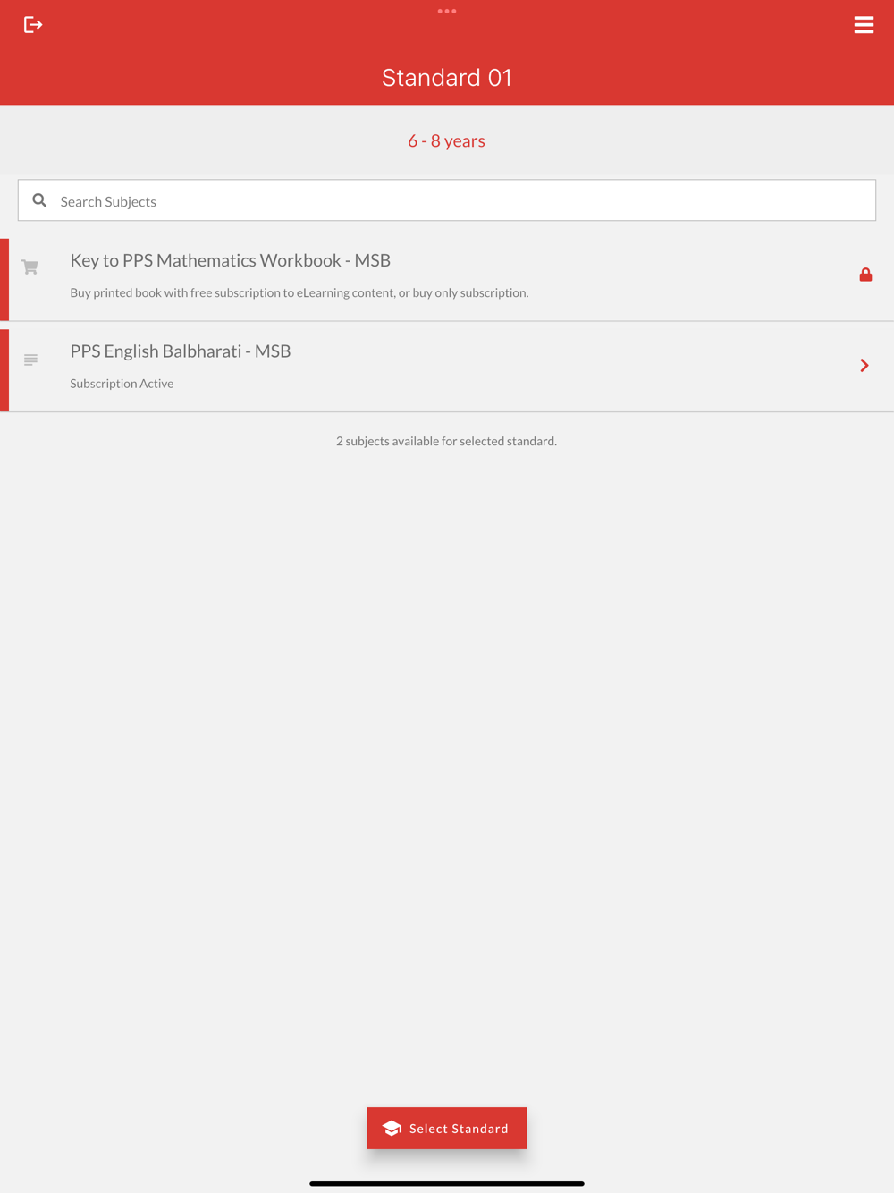Click the Select Standard button
Image resolution: width=894 pixels, height=1193 pixels.
(x=447, y=1128)
